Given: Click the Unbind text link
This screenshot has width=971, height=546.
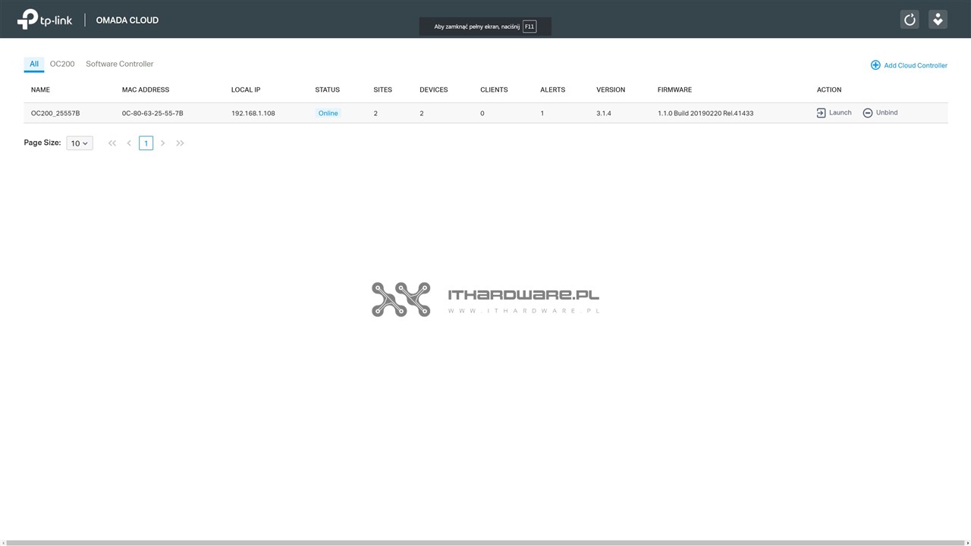Looking at the screenshot, I should coord(887,113).
